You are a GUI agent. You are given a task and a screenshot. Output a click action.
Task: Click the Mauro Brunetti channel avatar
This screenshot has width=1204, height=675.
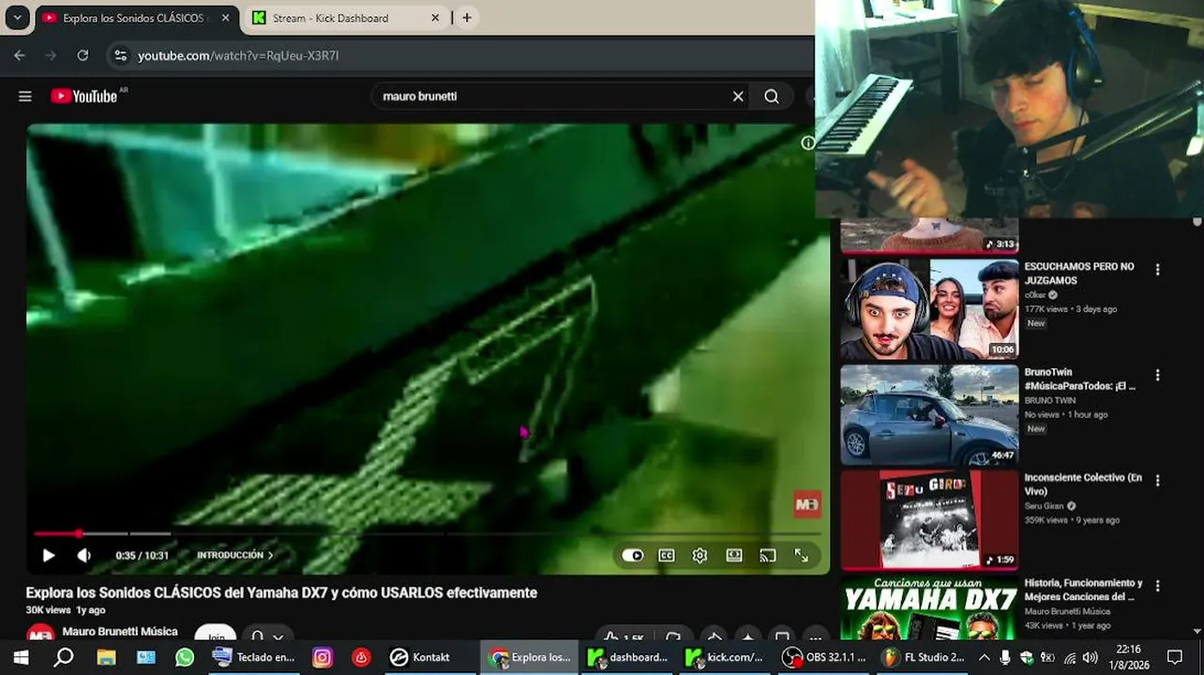point(40,636)
